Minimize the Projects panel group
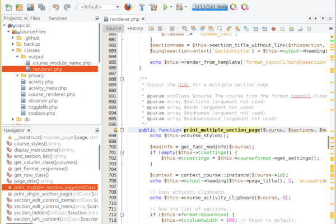336x224 pixels. click(97, 18)
